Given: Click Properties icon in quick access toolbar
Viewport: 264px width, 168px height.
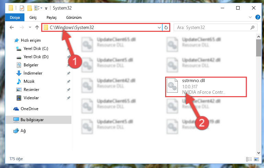Looking at the screenshot, I should pos(22,8).
